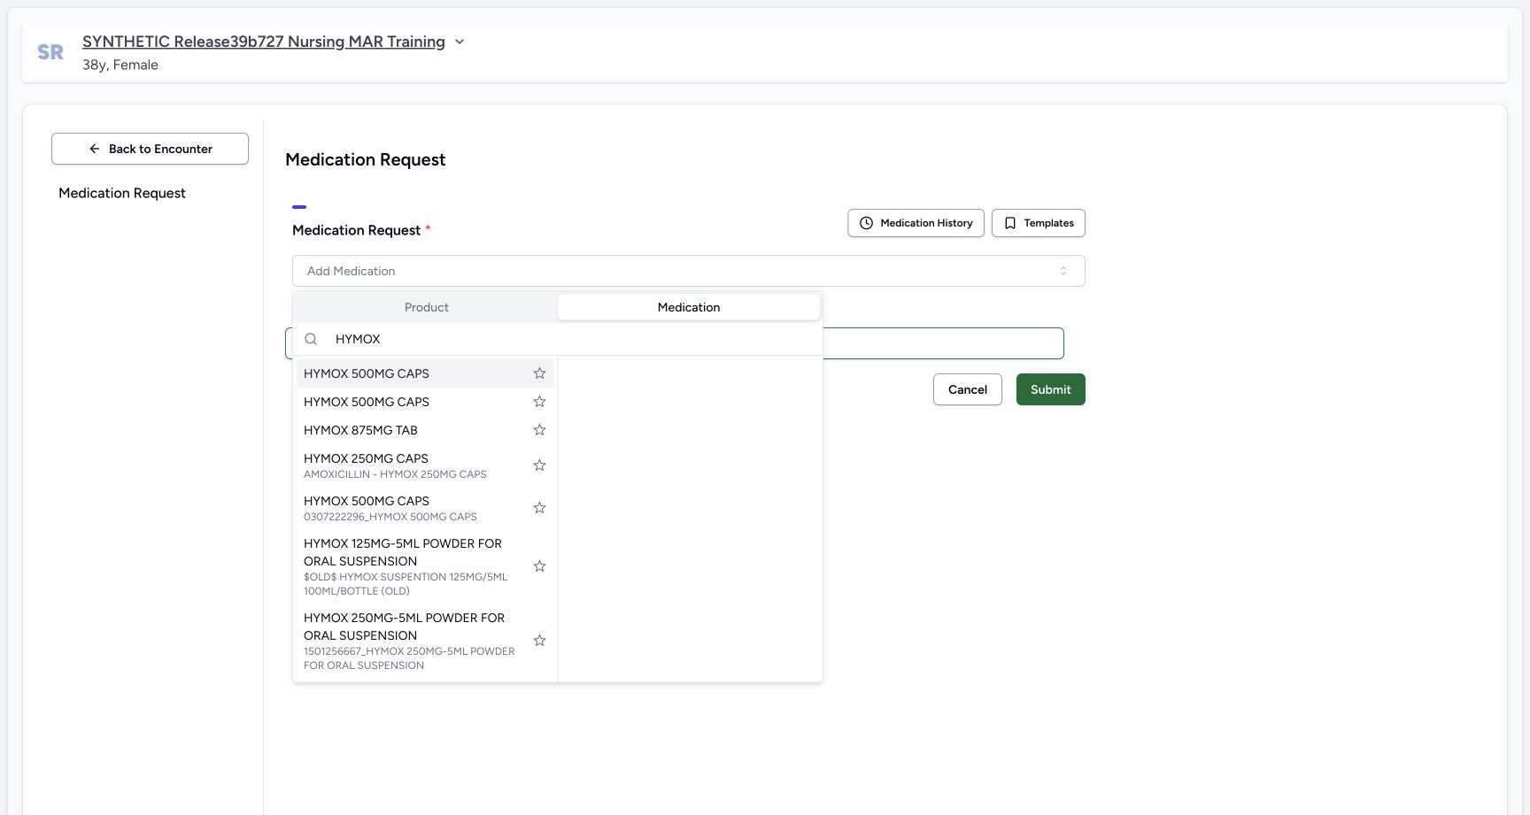Favorite the HYMOX 875MG TAB star icon
This screenshot has width=1530, height=815.
point(539,430)
